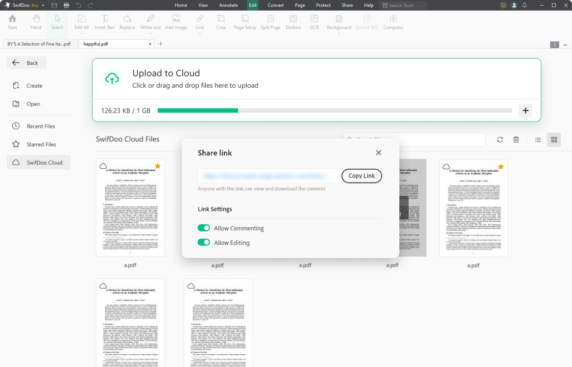Open the Annotate menu
Image resolution: width=572 pixels, height=367 pixels.
click(228, 6)
